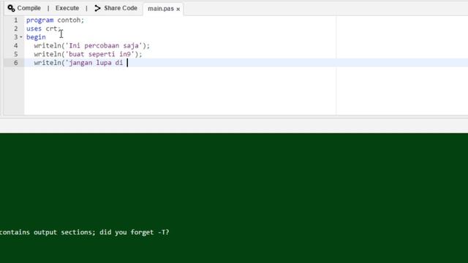This screenshot has height=263, width=468.
Task: Click the 'begin' keyword
Action: pos(36,37)
